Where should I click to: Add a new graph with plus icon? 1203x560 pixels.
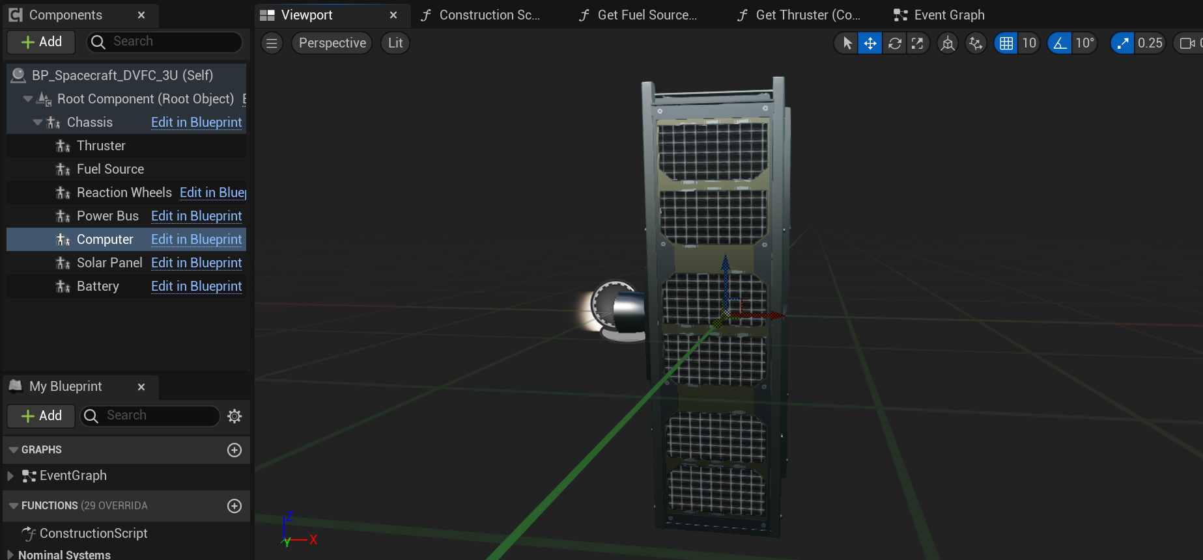[x=234, y=450]
